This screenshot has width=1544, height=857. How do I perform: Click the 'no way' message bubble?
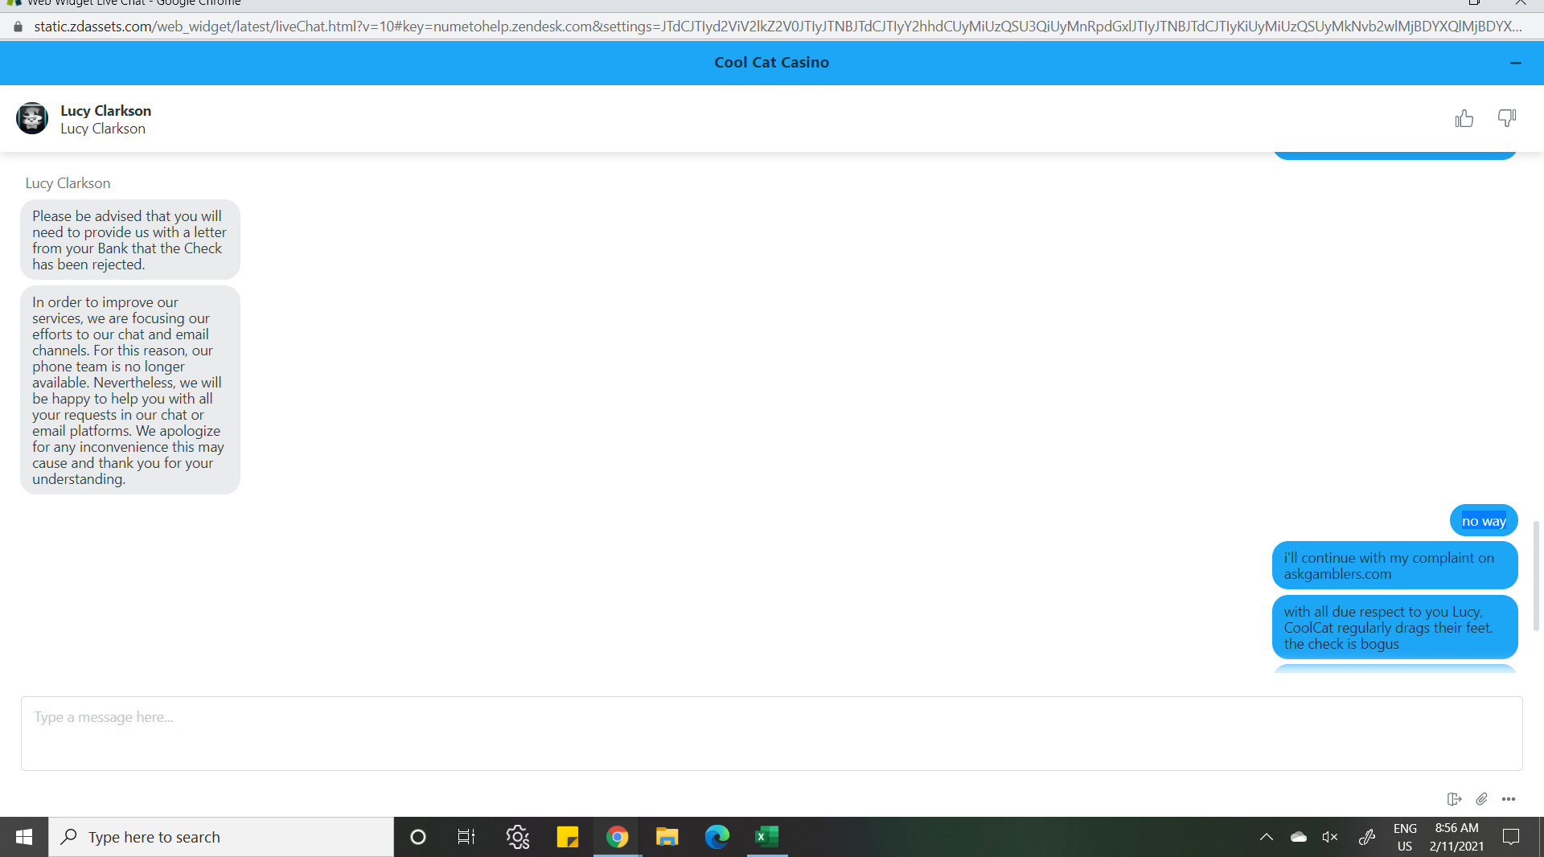click(x=1484, y=520)
